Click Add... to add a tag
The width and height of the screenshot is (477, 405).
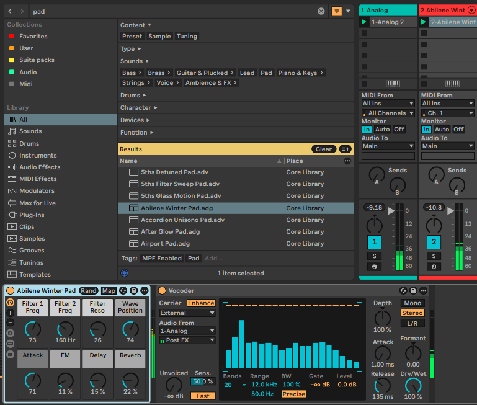coord(213,259)
